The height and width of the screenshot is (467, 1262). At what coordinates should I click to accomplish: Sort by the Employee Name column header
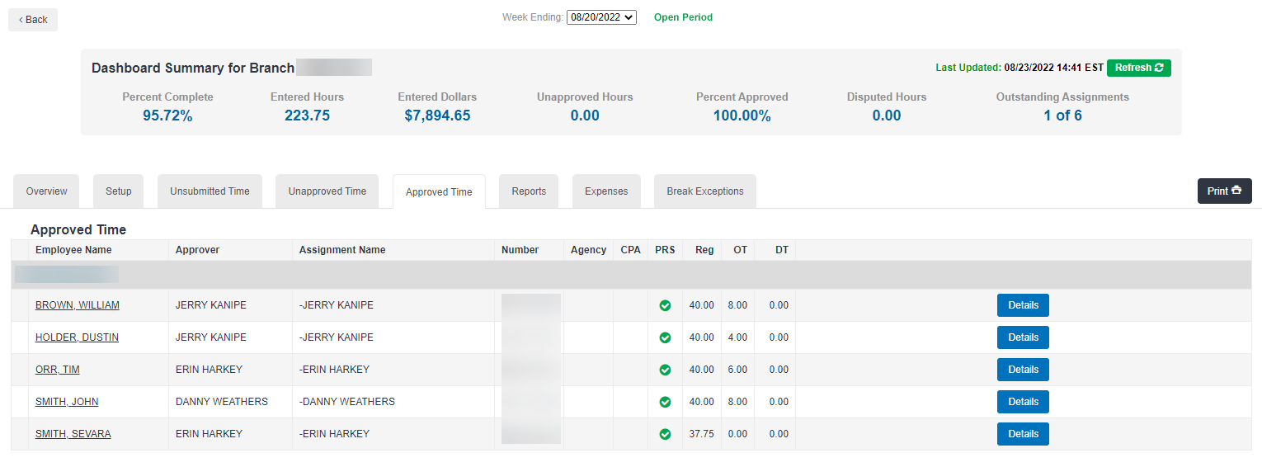click(73, 250)
